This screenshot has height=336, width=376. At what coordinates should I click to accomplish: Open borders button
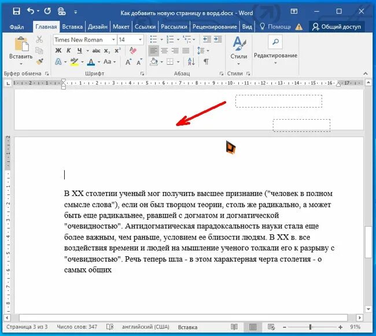[x=170, y=62]
